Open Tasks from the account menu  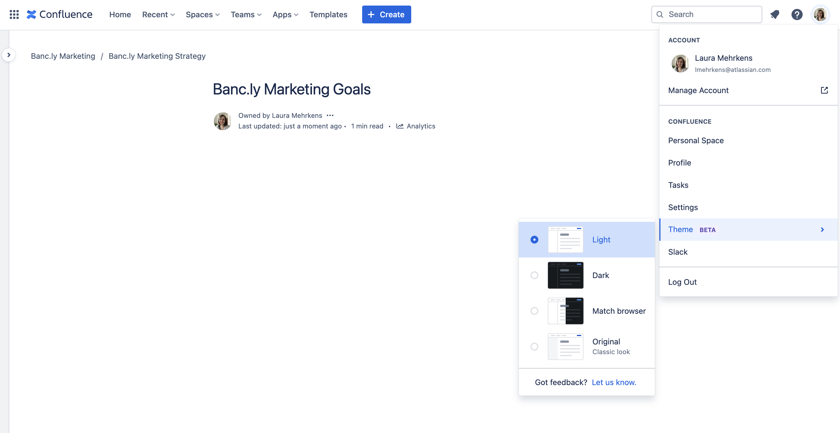(x=748, y=185)
